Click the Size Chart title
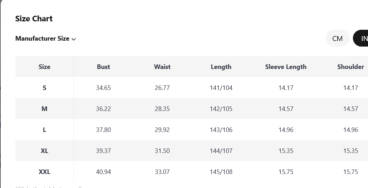Screen dimensions: 368x188 click(x=34, y=19)
